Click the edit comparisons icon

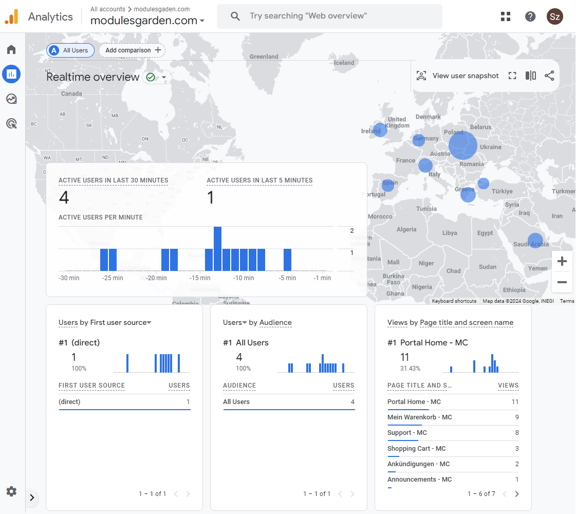530,76
